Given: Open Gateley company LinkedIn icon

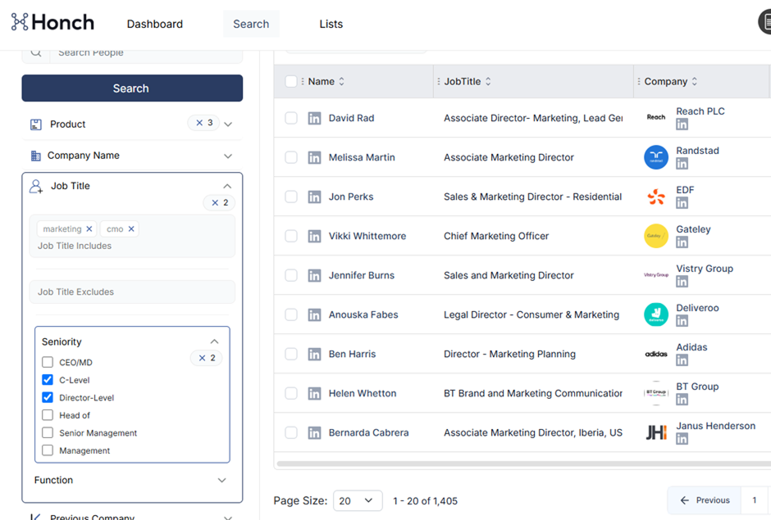Looking at the screenshot, I should [x=682, y=242].
